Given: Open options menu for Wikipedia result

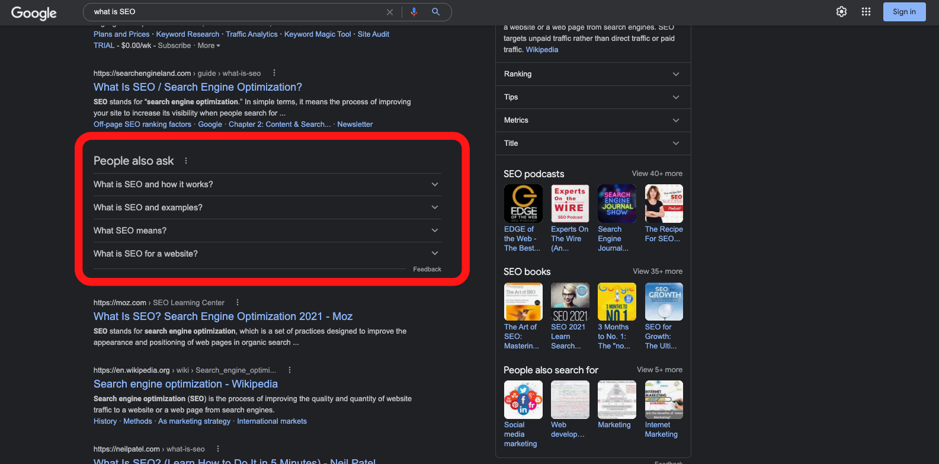Looking at the screenshot, I should tap(290, 370).
